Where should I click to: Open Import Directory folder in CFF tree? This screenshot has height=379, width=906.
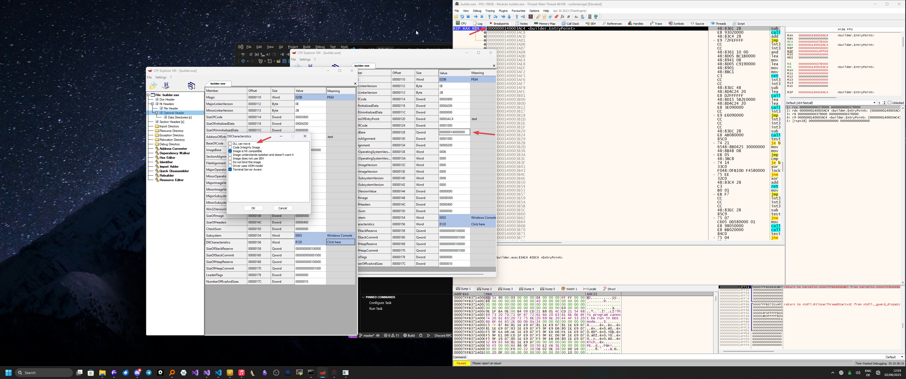pos(169,126)
